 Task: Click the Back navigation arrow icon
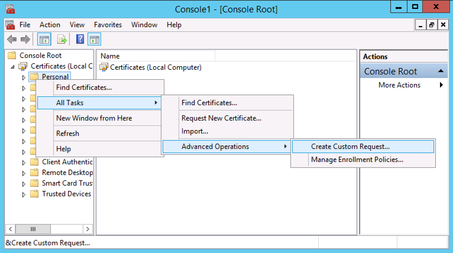point(12,39)
